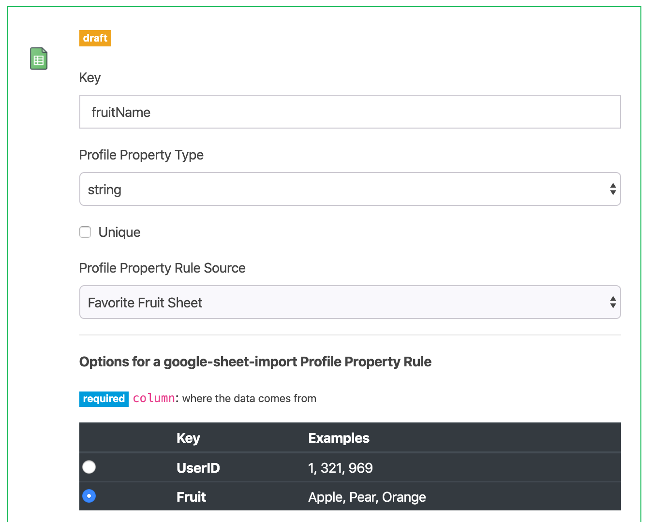Click the 'Apple, Pear, Orange' examples cell

click(367, 497)
